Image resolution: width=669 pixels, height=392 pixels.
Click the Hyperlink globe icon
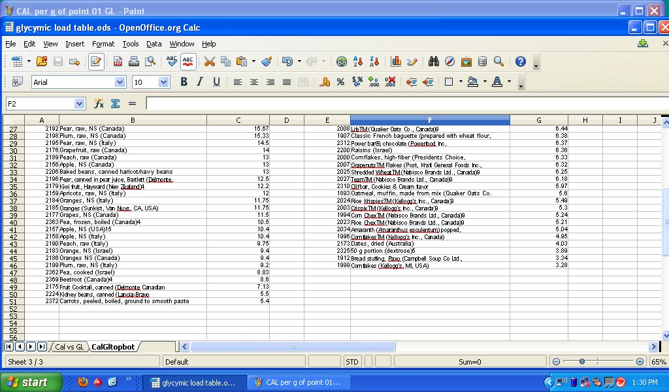point(341,61)
